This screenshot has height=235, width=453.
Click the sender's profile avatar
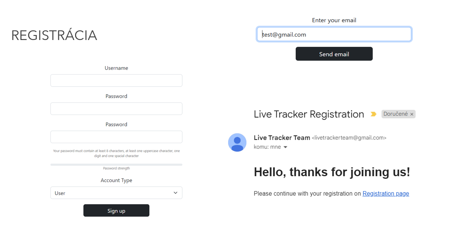237,142
